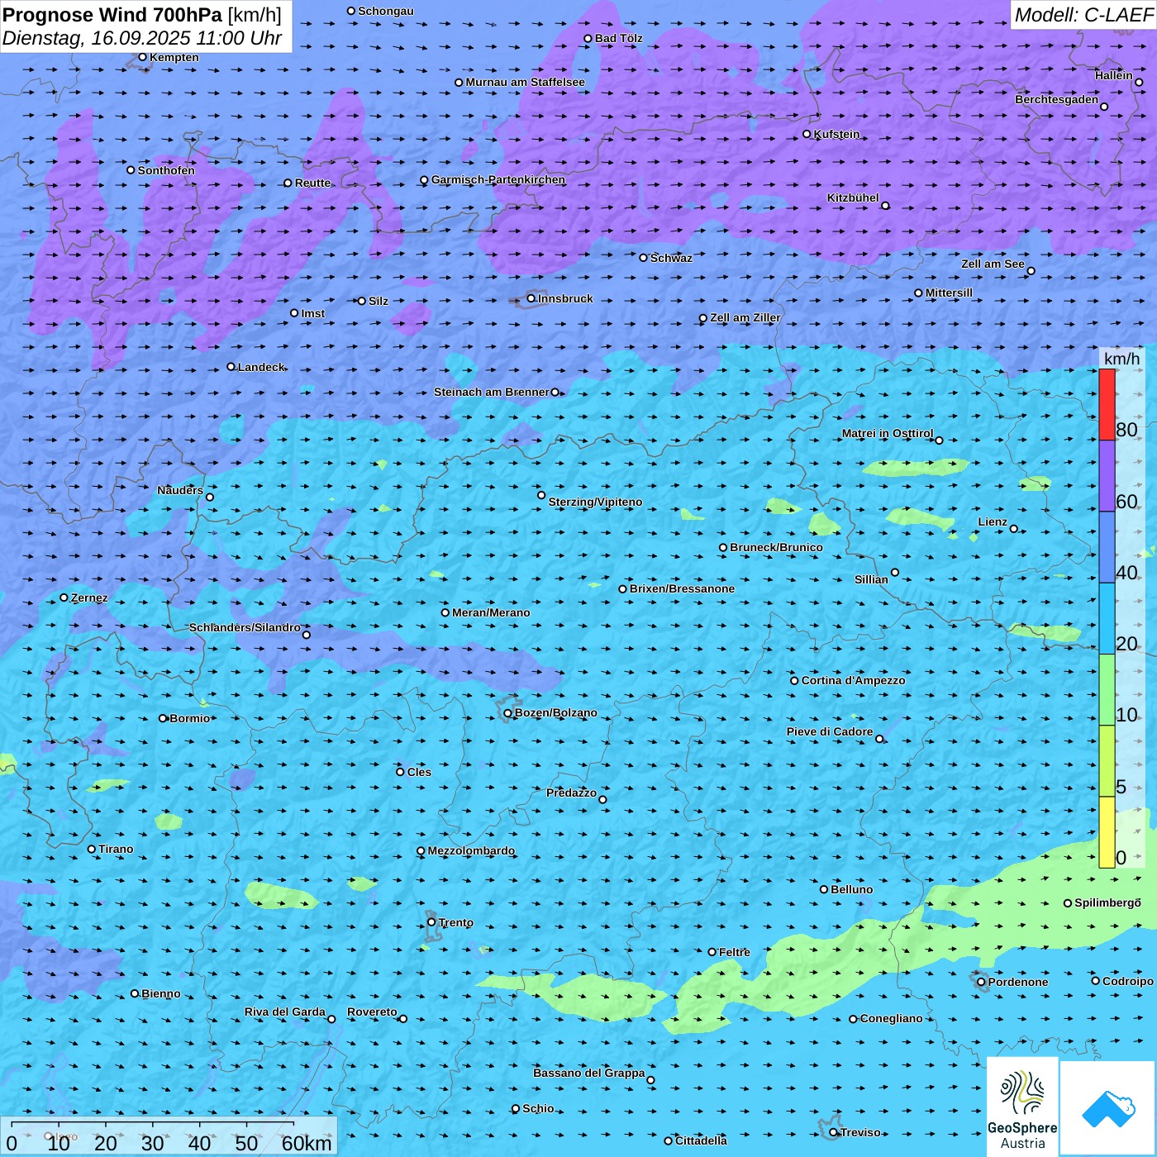Click the 'Pieve di Cadore' label
This screenshot has height=1157, width=1157.
click(830, 731)
